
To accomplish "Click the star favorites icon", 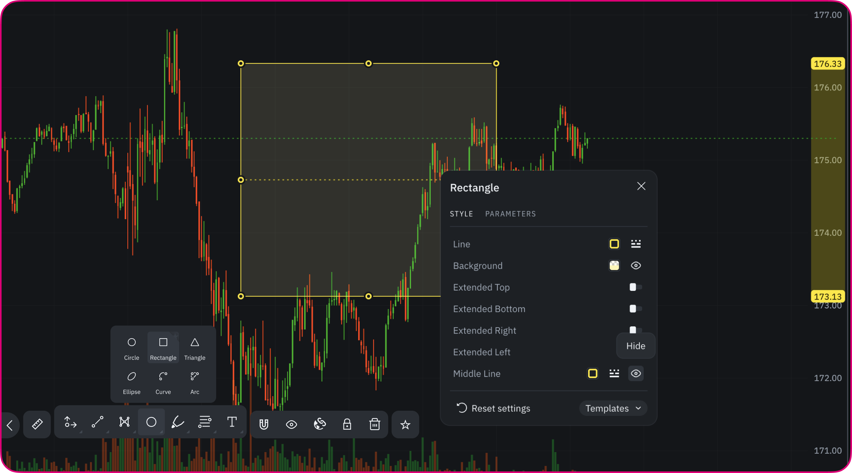I will [405, 425].
